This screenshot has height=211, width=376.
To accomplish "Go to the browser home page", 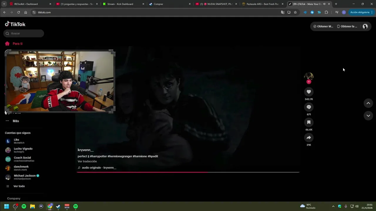I will (26, 12).
